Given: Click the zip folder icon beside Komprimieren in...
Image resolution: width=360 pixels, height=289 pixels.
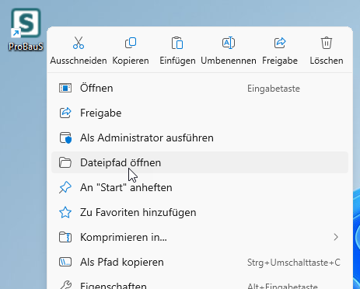Looking at the screenshot, I should 65,237.
